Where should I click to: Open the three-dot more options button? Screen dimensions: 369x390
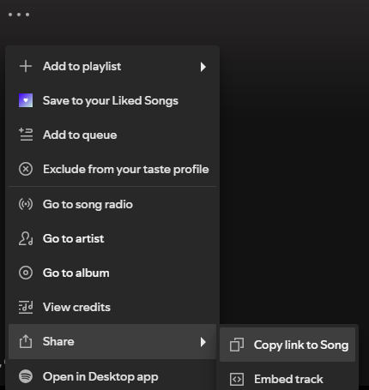point(19,15)
